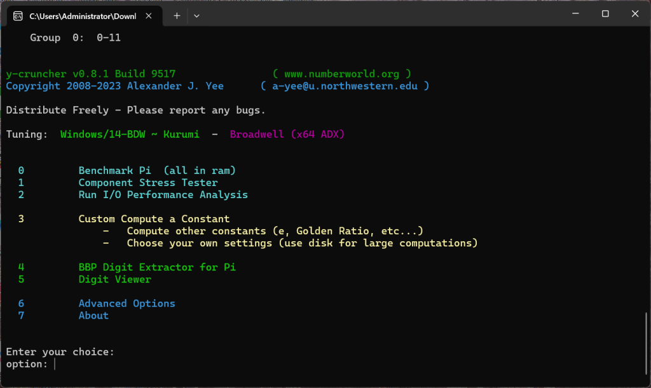Click 'Advanced Options' entry
The width and height of the screenshot is (651, 388).
click(x=127, y=304)
